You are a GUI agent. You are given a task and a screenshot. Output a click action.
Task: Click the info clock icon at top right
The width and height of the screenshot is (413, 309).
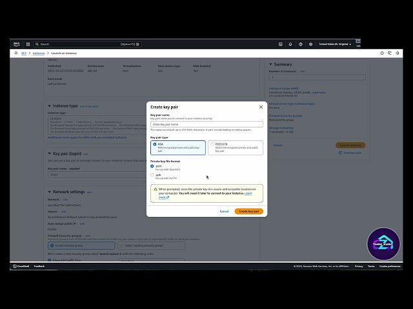(x=382, y=53)
